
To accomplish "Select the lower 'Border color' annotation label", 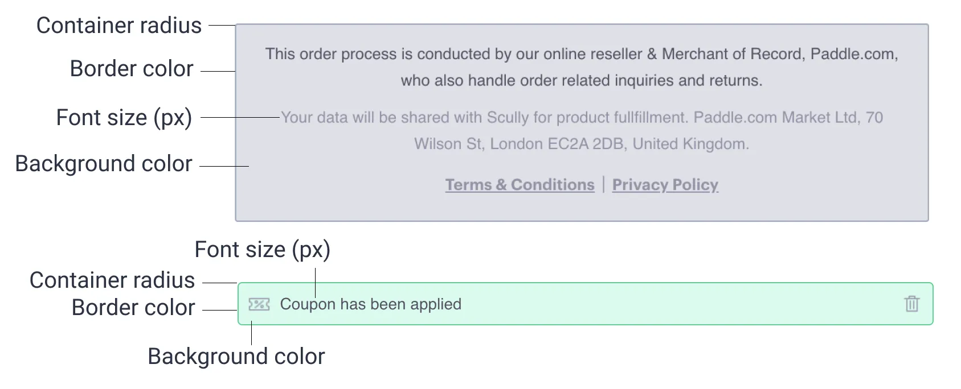I will click(133, 307).
